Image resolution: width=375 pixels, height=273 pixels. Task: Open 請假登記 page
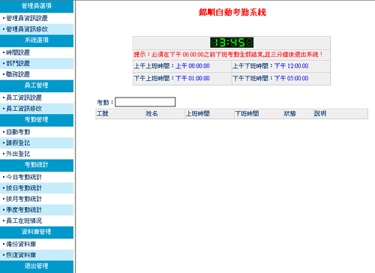tap(18, 142)
